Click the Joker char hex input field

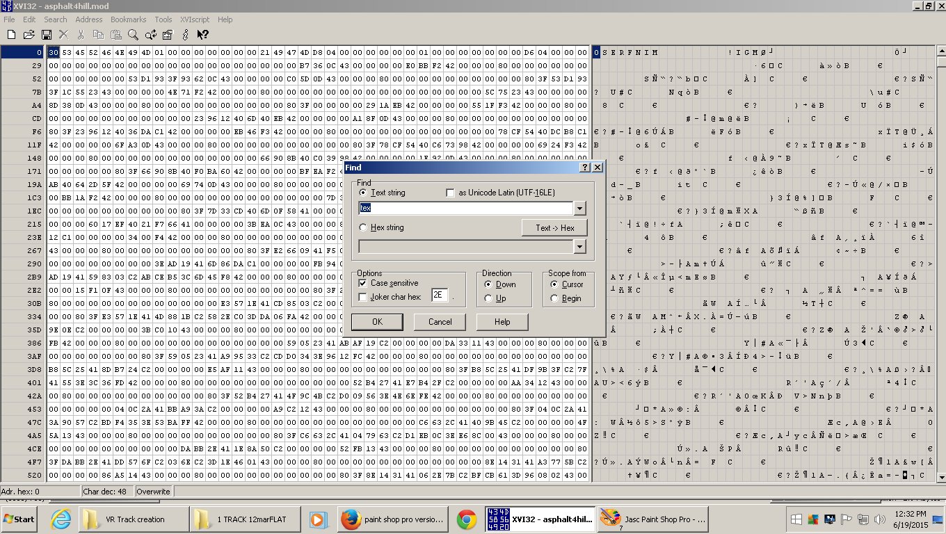click(x=440, y=296)
